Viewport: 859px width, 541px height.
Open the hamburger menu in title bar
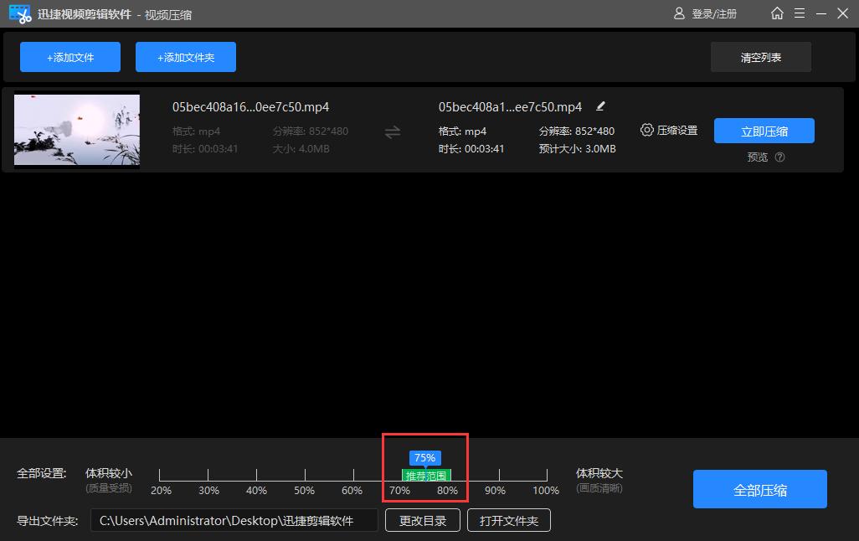(x=800, y=13)
